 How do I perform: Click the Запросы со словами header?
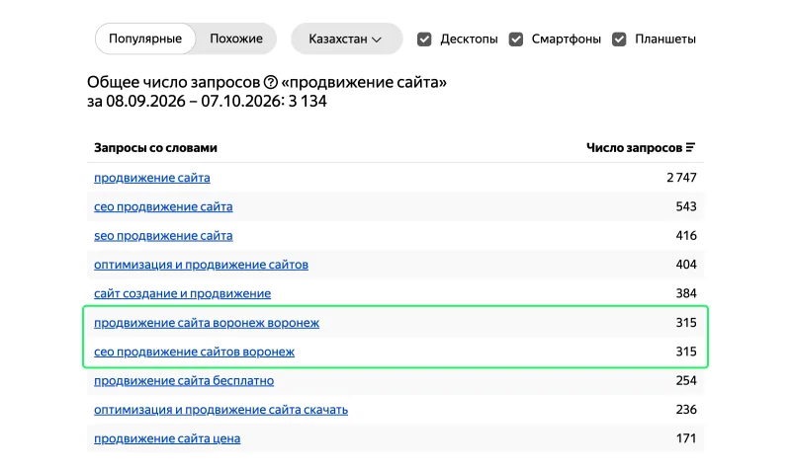coord(155,148)
